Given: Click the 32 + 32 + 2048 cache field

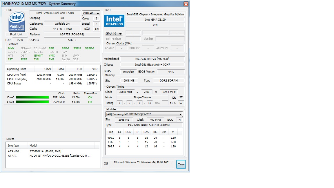Looking at the screenshot, I should pyautogui.click(x=62, y=29).
